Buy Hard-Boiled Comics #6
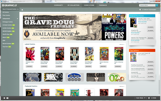This screenshot has width=161, height=101. (44, 66)
